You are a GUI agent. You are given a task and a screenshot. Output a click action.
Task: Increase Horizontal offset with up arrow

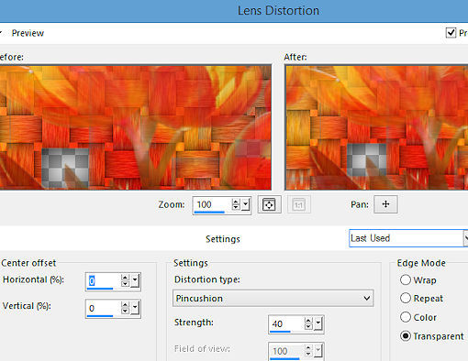pos(125,278)
